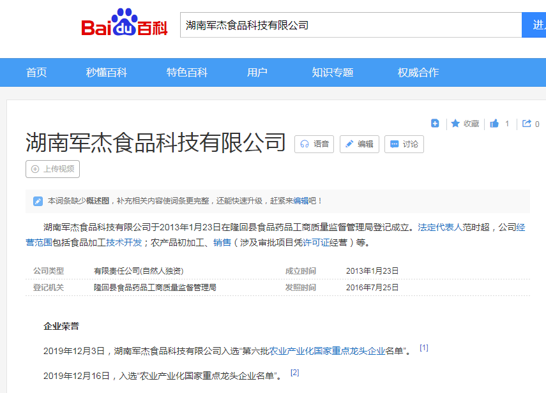Click reference [1] citation
The width and height of the screenshot is (546, 393).
click(x=424, y=348)
